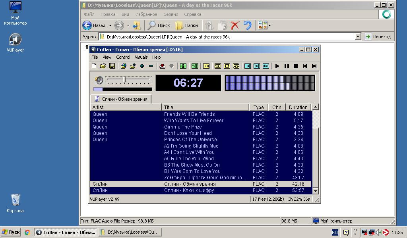
Task: Open VUPlayer Control menu
Action: (123, 57)
